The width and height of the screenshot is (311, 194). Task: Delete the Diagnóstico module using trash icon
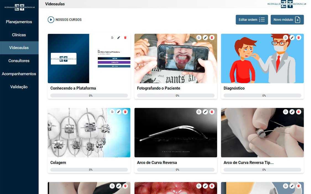(x=299, y=37)
